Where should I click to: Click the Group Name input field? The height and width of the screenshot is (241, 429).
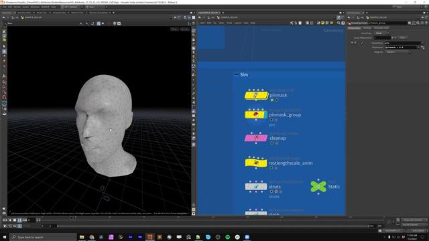(402, 43)
